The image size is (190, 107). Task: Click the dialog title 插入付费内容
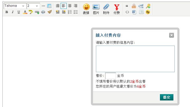(108, 35)
